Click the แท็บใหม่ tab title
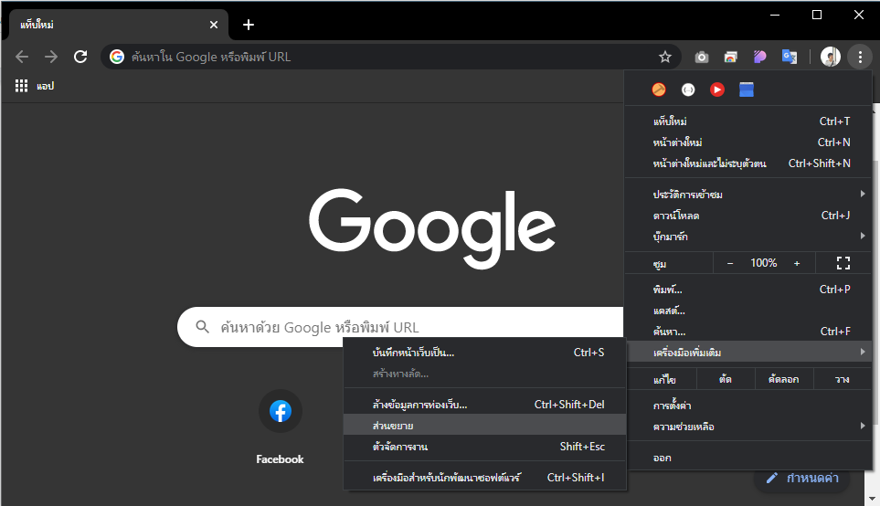Viewport: 880px width, 506px height. tap(37, 25)
